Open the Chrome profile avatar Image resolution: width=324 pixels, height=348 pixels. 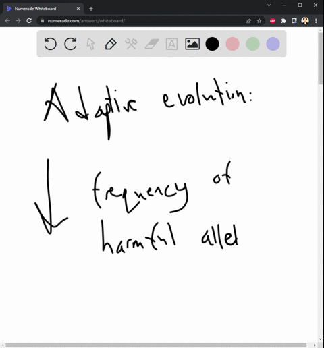point(305,21)
